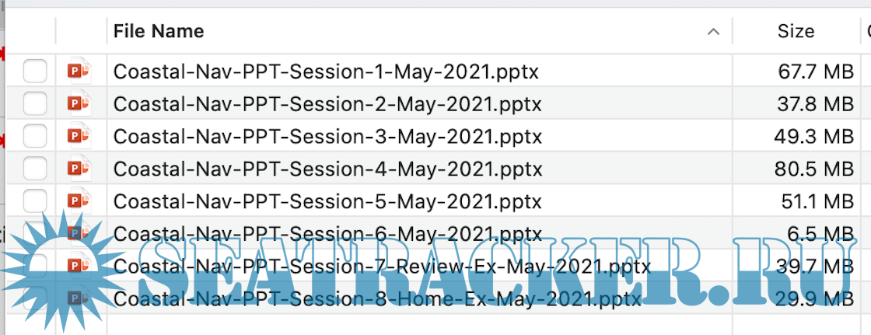The height and width of the screenshot is (335, 871).
Task: Select the Session-3-May-2021.pptx file name
Action: (327, 136)
